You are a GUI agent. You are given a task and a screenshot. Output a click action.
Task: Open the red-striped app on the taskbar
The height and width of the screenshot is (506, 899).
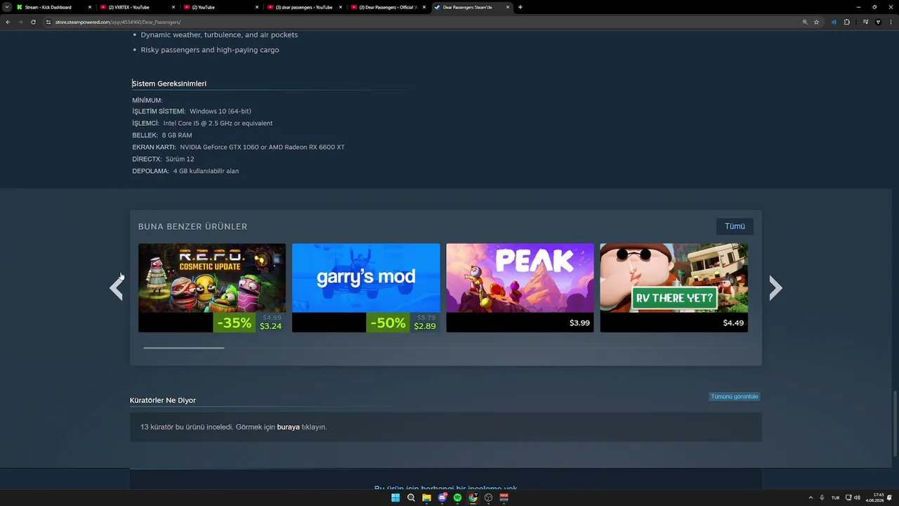click(504, 498)
